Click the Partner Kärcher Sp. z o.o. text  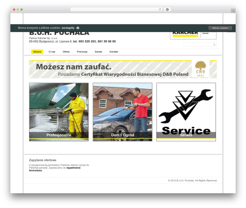click(x=43, y=38)
